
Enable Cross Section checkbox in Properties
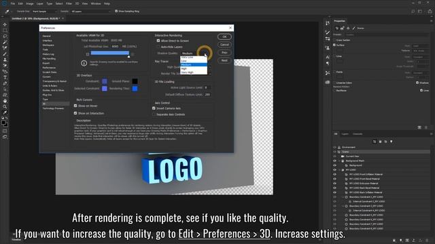(x=334, y=40)
